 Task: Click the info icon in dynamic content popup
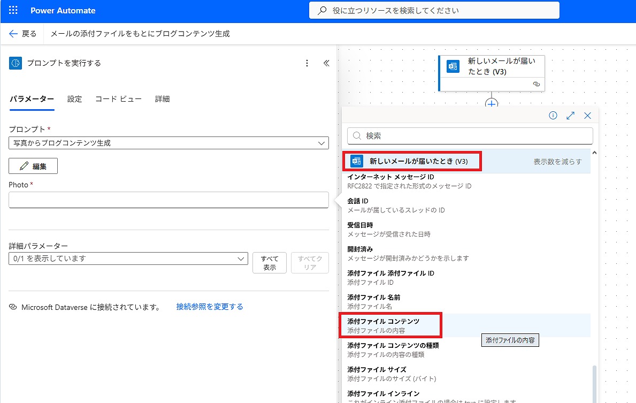pyautogui.click(x=553, y=116)
